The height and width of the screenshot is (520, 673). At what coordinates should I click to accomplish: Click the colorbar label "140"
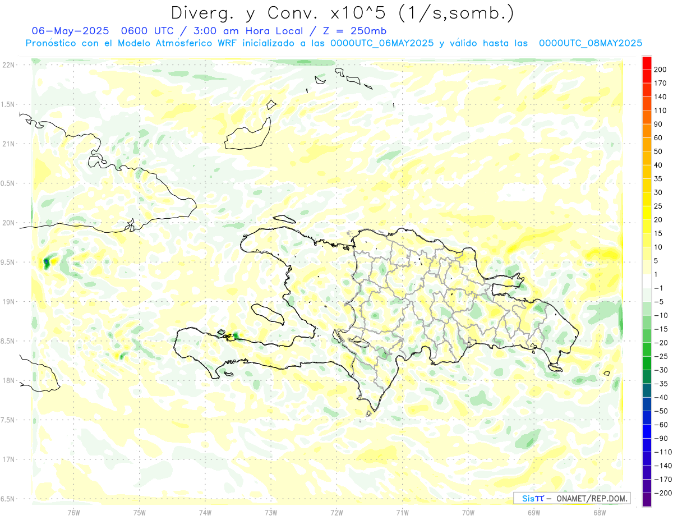(661, 97)
